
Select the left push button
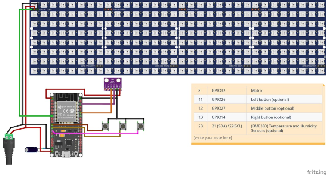coord(105,126)
